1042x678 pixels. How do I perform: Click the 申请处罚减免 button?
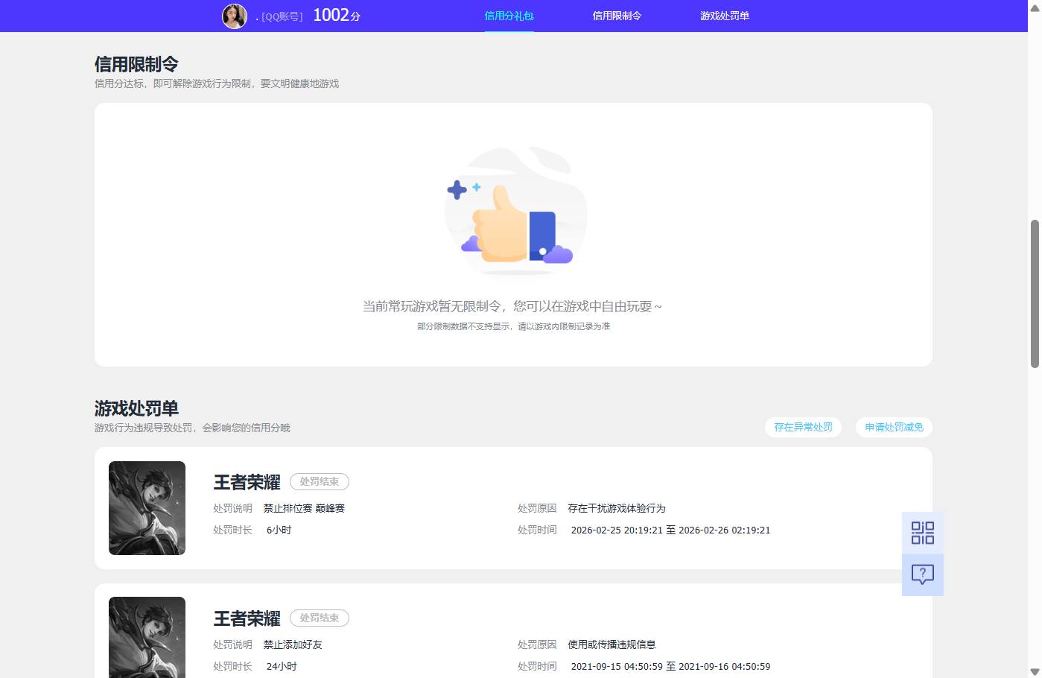(x=893, y=427)
